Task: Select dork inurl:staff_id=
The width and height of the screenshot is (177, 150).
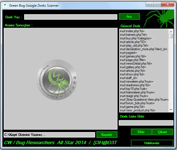Action: 128,78
